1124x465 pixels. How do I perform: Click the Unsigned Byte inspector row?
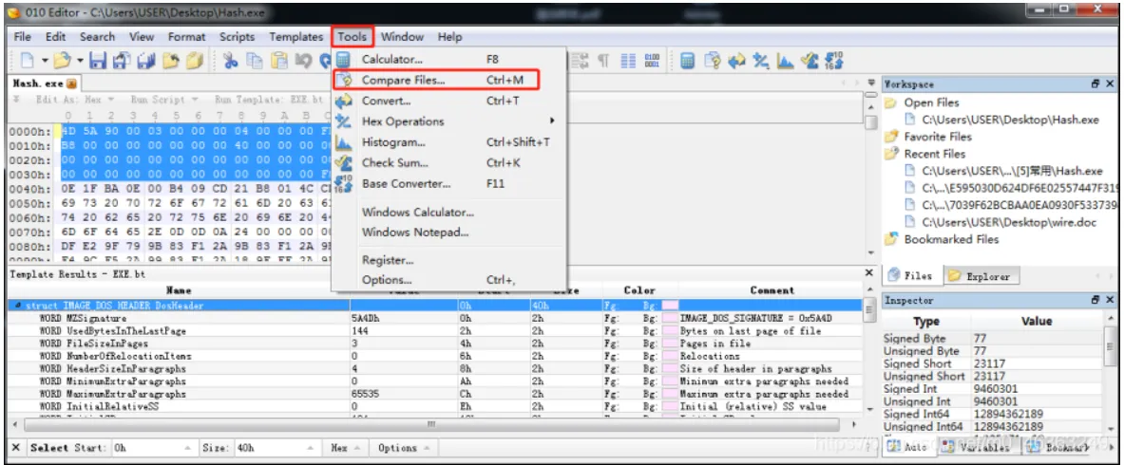(995, 351)
